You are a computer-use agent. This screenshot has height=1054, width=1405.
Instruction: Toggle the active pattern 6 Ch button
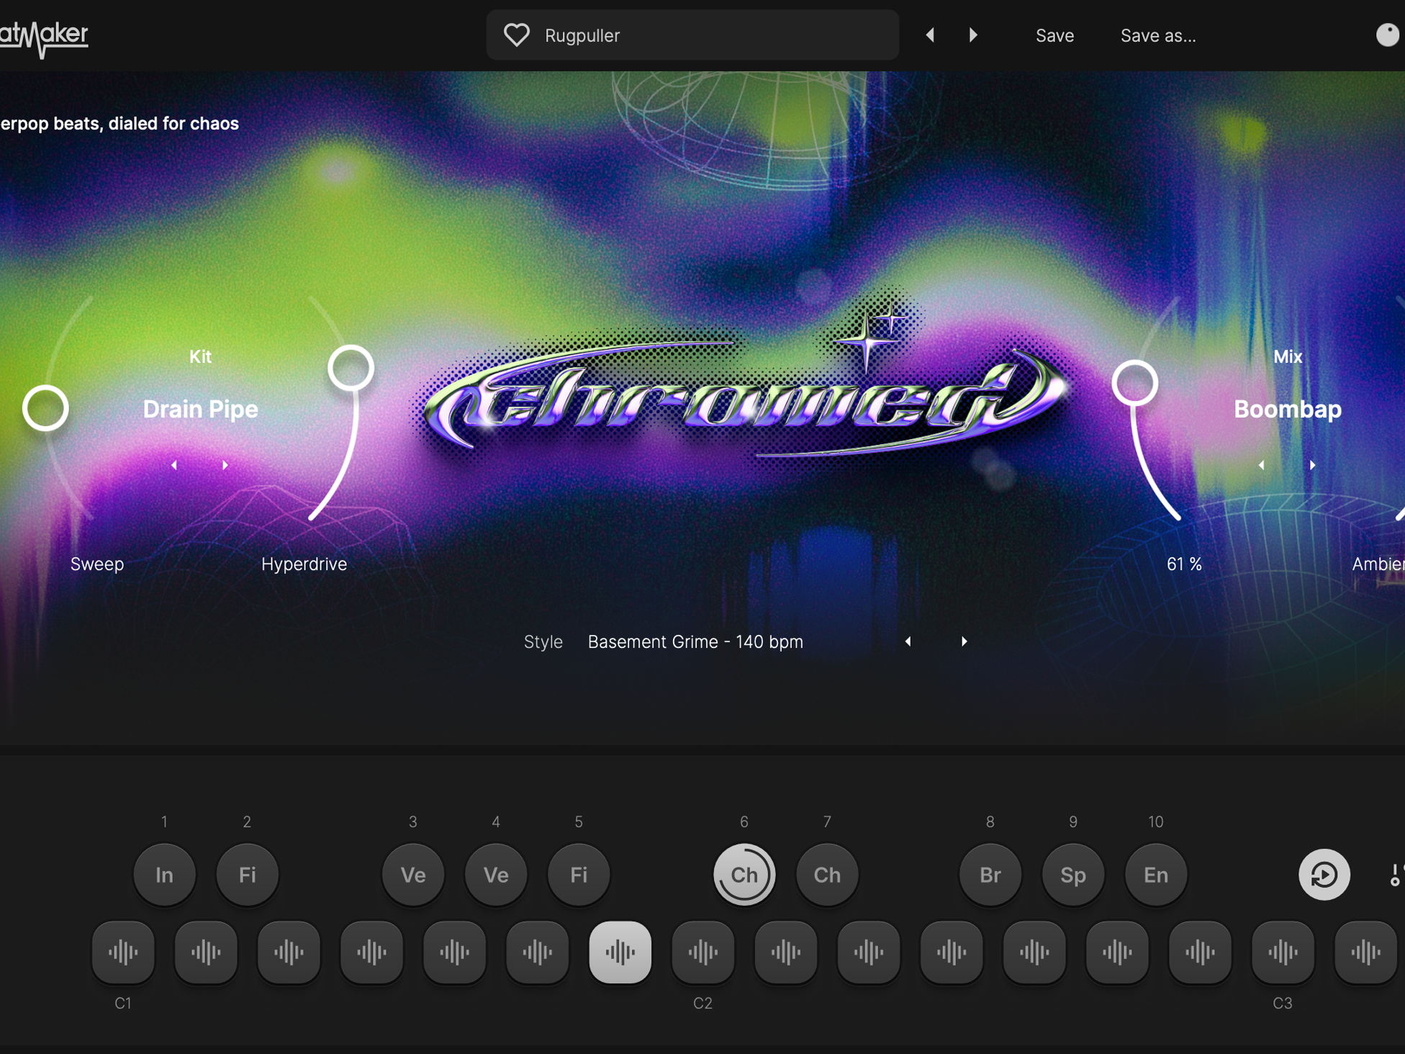[x=744, y=875]
